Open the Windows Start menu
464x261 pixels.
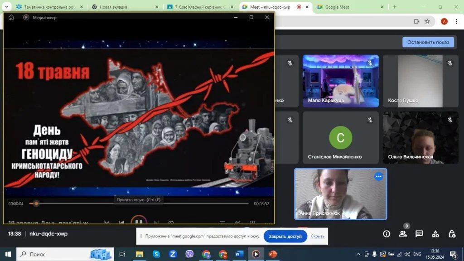click(8, 254)
